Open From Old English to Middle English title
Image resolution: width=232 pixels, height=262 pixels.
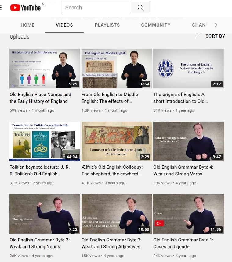pyautogui.click(x=110, y=98)
